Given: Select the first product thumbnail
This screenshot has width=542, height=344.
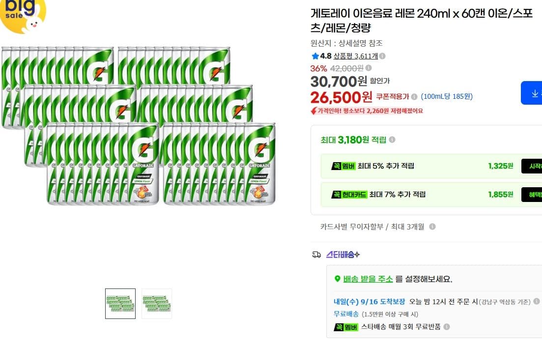Looking at the screenshot, I should click(120, 304).
